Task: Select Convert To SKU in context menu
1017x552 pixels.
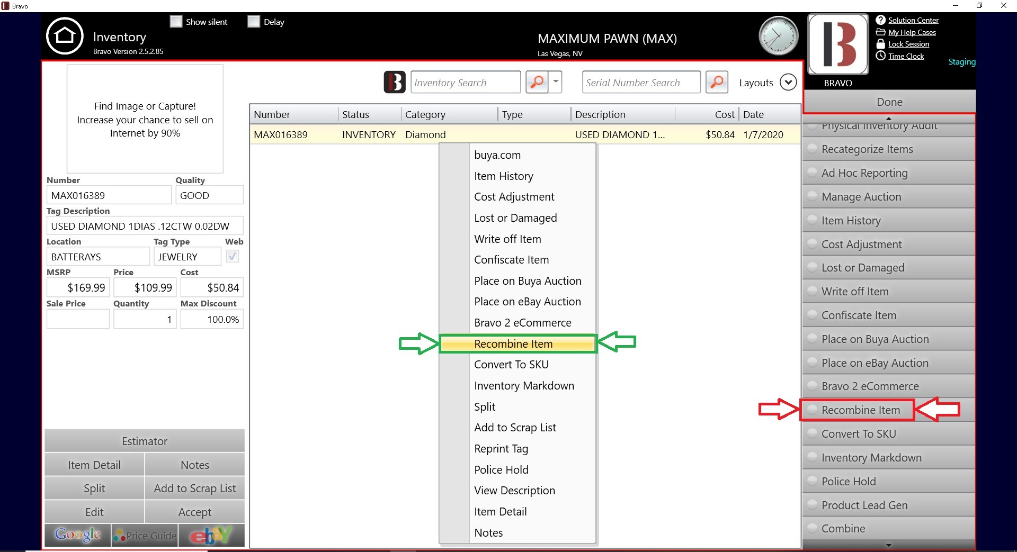Action: (x=517, y=365)
